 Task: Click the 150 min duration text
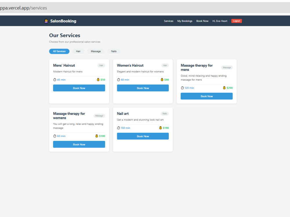pos(126,128)
